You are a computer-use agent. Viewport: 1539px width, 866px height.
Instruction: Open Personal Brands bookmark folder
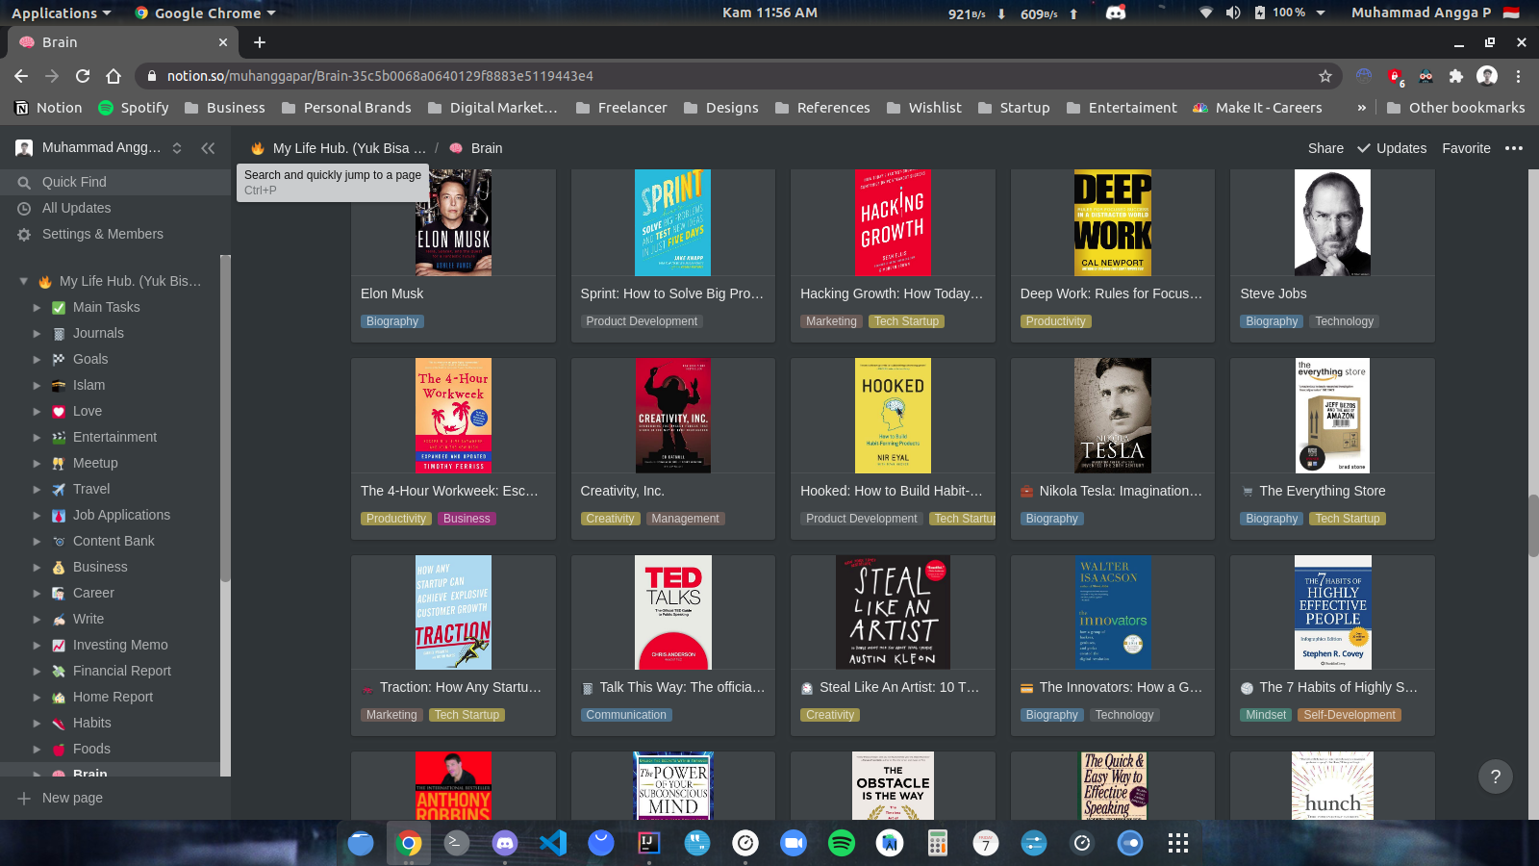[346, 108]
